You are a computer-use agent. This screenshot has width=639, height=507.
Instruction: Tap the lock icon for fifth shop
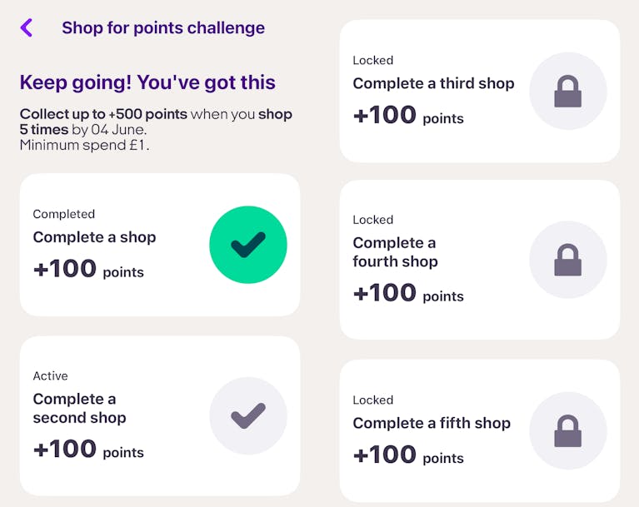568,431
